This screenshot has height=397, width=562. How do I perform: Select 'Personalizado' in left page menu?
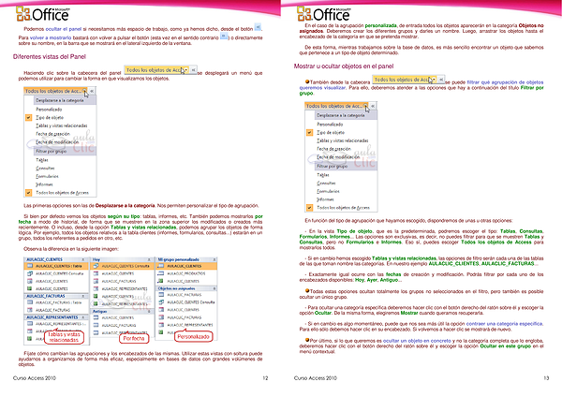[x=54, y=107]
